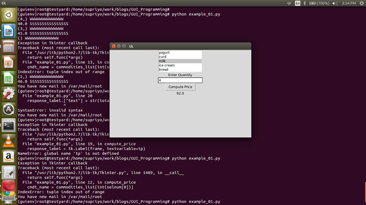This screenshot has height=205, width=366.
Task: Open System Settings wrench-gear icon
Action: tap(8, 94)
